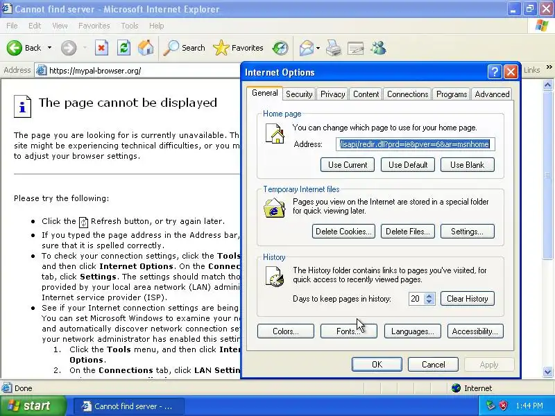This screenshot has height=416, width=555.
Task: Expand the Mail dropdown arrow
Action: [x=318, y=48]
